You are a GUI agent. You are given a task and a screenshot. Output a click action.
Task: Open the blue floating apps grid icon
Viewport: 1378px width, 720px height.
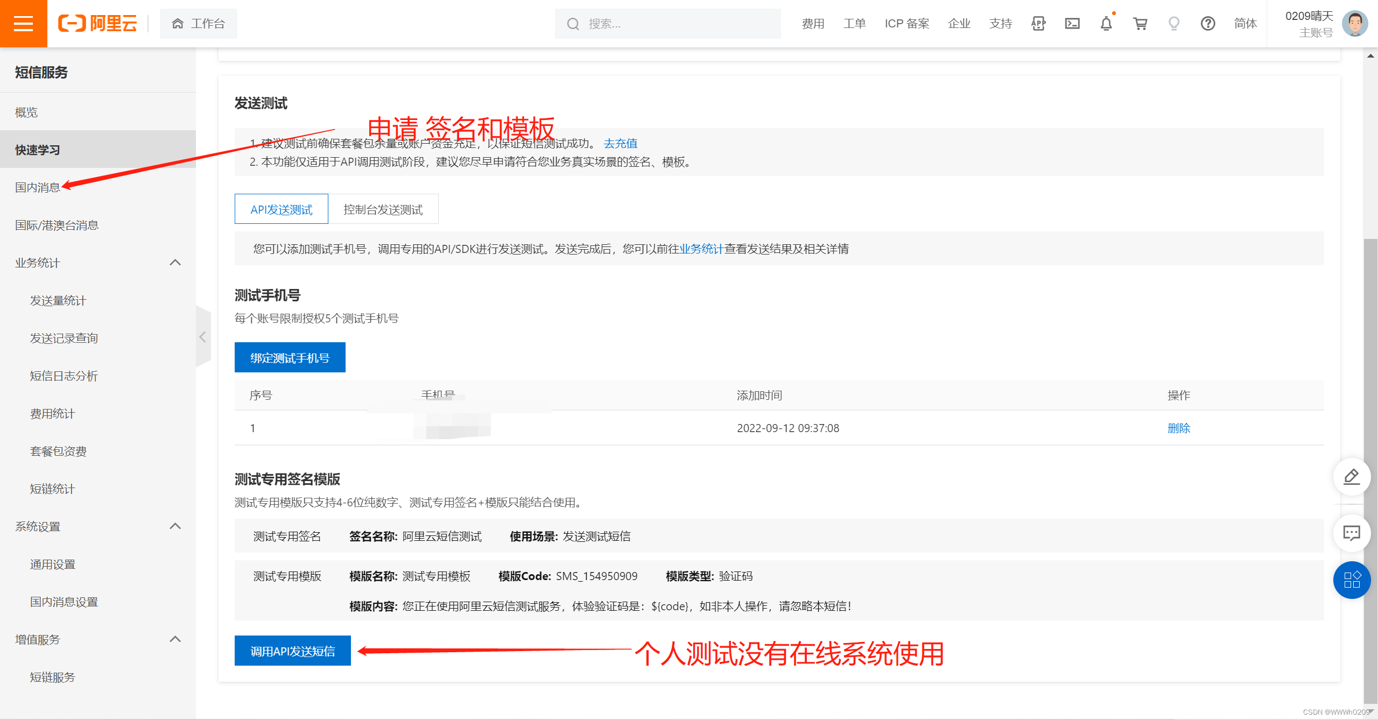(x=1352, y=580)
